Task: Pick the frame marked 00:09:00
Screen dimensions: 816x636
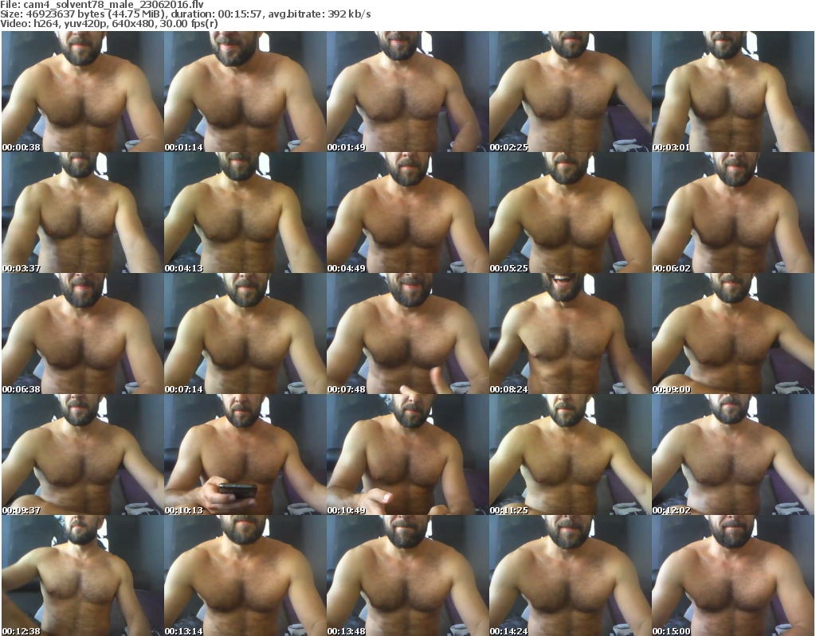Action: (733, 334)
